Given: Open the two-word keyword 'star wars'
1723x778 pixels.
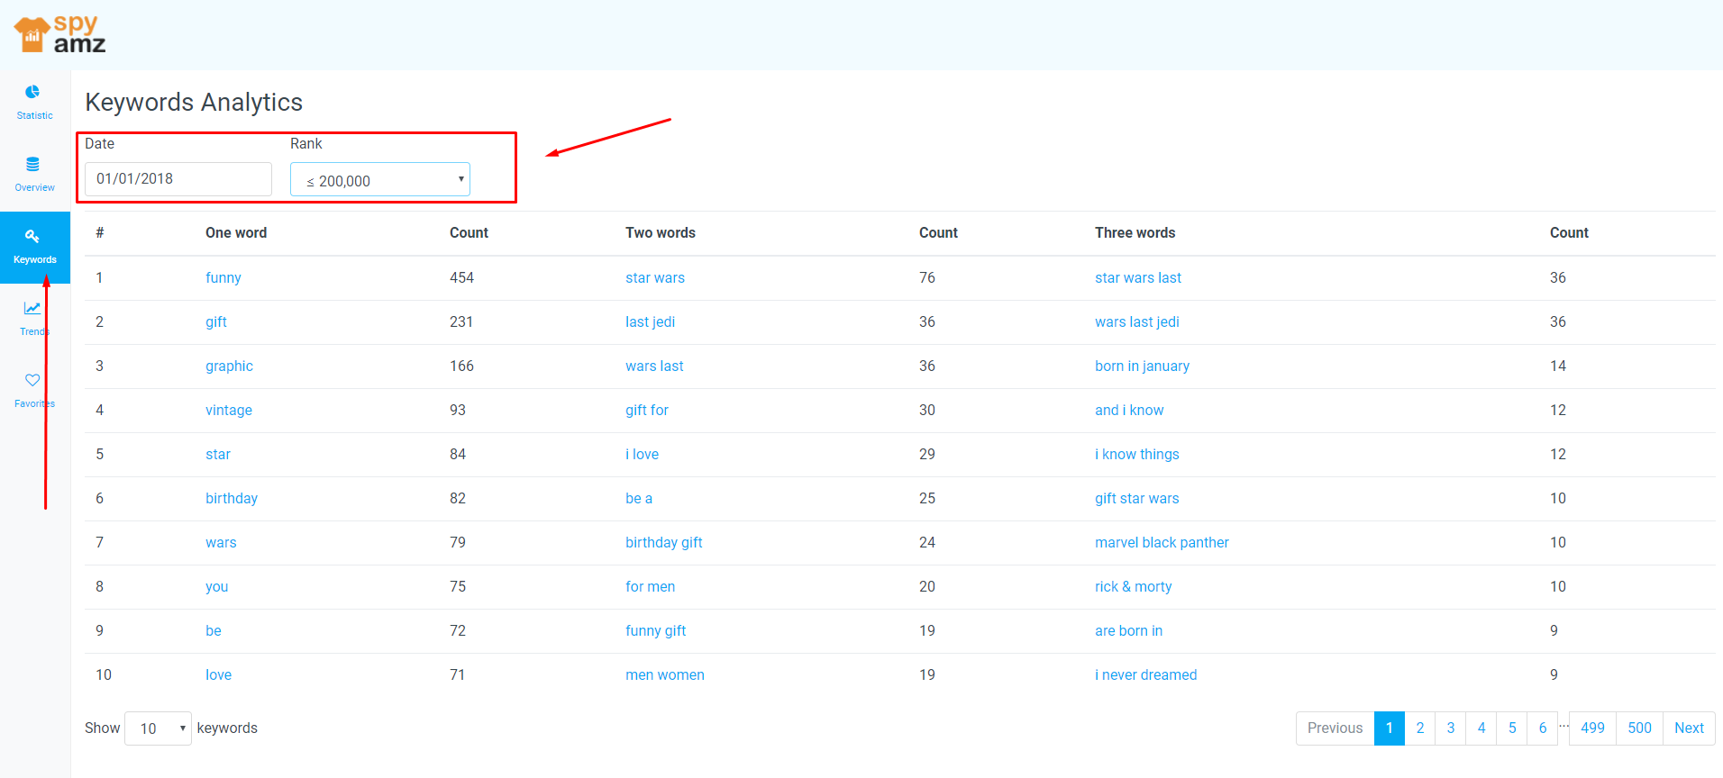Looking at the screenshot, I should click(x=655, y=277).
